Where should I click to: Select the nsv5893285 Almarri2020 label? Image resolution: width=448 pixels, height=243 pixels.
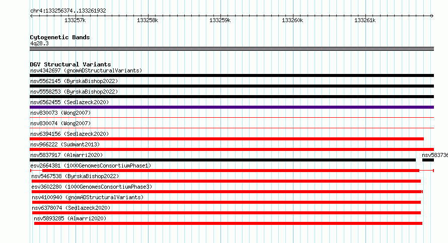click(x=70, y=218)
